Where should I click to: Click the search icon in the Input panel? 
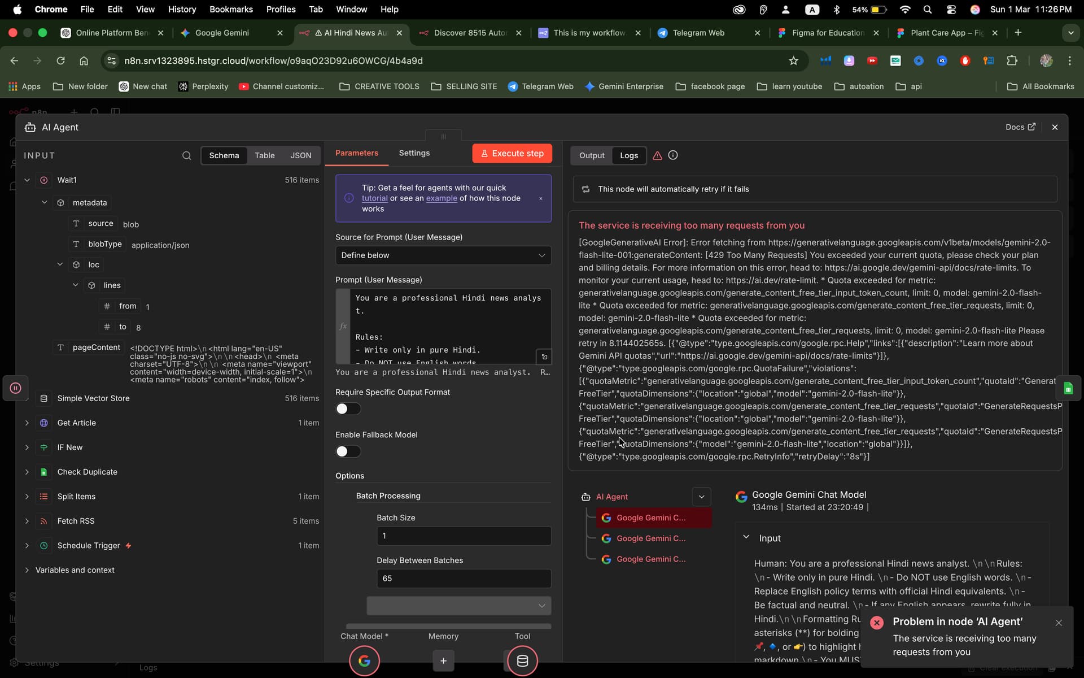tap(186, 155)
